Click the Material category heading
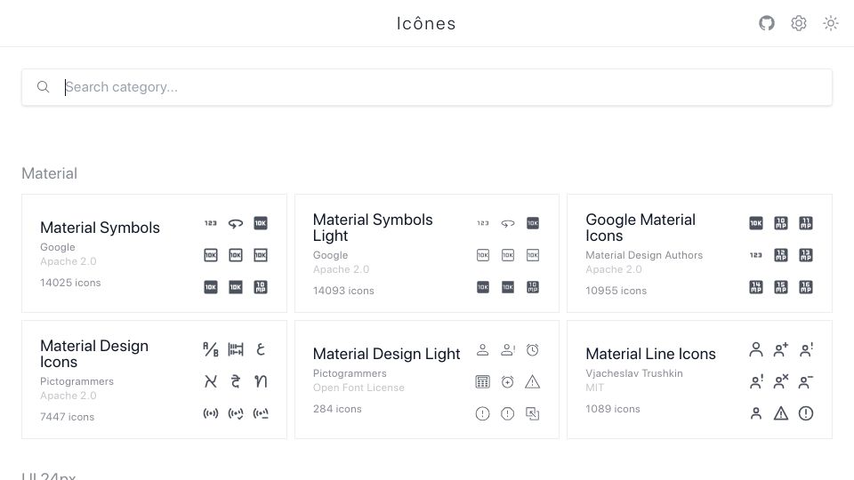The width and height of the screenshot is (854, 480). coord(50,173)
